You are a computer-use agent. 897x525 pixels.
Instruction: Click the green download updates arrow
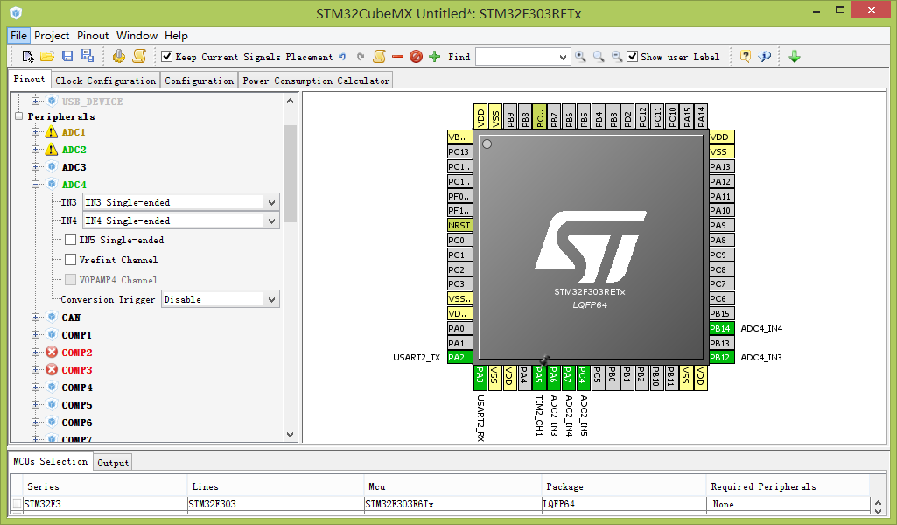795,57
